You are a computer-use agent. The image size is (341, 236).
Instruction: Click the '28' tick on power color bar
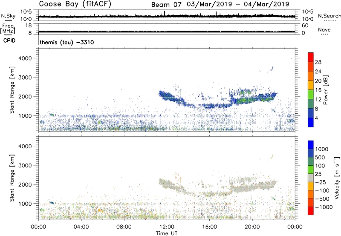[x=318, y=62]
